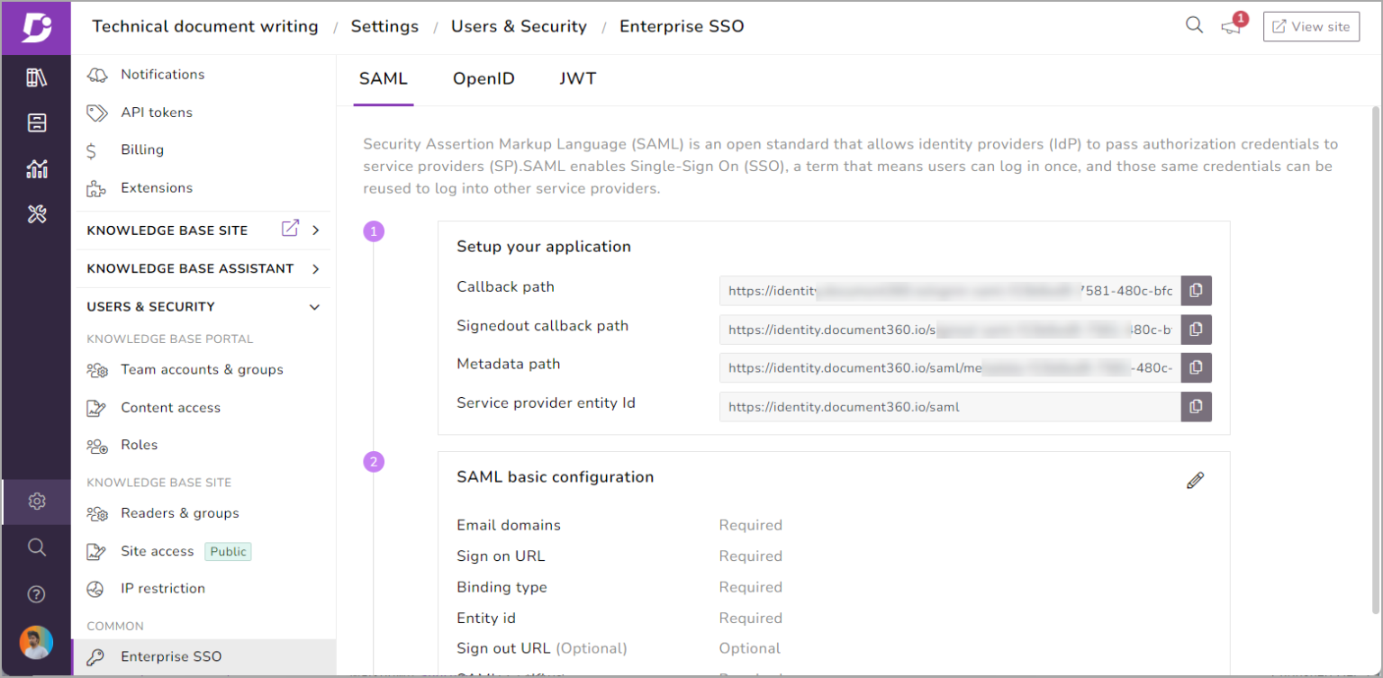The image size is (1383, 678).
Task: Open the Settings gear in left sidebar
Action: click(36, 502)
